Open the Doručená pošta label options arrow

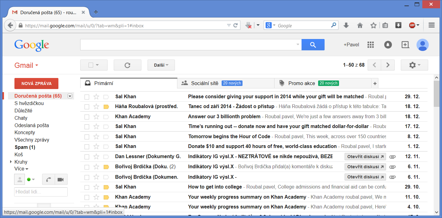(x=70, y=96)
